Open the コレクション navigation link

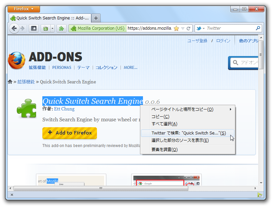106,68
